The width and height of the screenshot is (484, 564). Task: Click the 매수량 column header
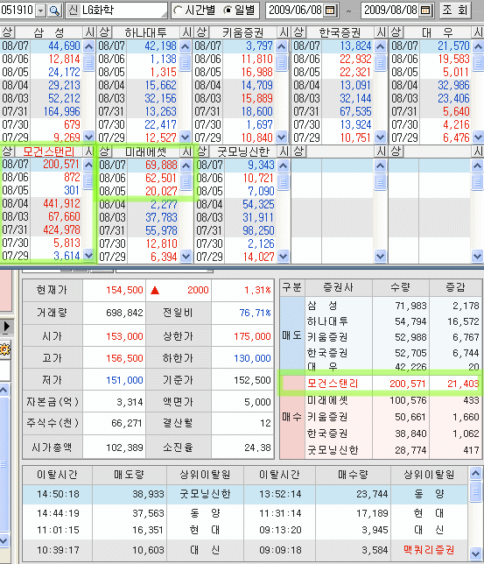coord(353,475)
